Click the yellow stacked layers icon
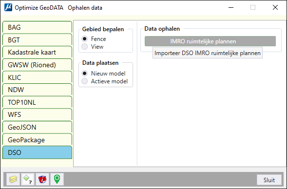 pyautogui.click(x=13, y=179)
